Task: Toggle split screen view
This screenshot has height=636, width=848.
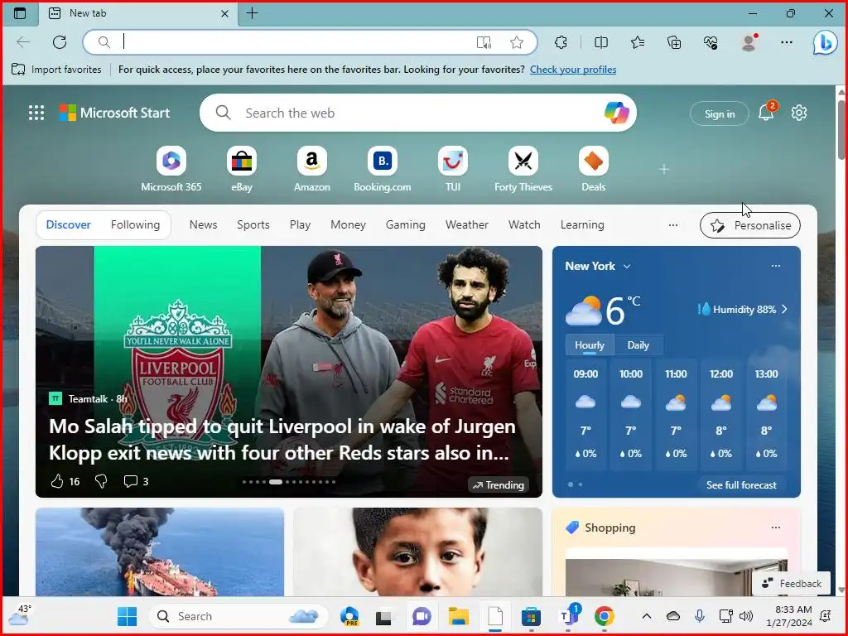Action: [601, 42]
